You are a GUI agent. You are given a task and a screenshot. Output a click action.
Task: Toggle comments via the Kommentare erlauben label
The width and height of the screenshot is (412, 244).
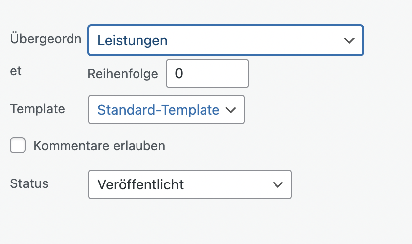click(99, 146)
